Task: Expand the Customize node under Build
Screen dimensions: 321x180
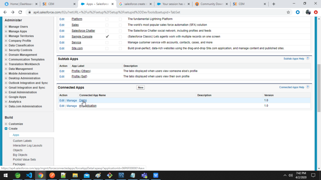Action: 6,124
